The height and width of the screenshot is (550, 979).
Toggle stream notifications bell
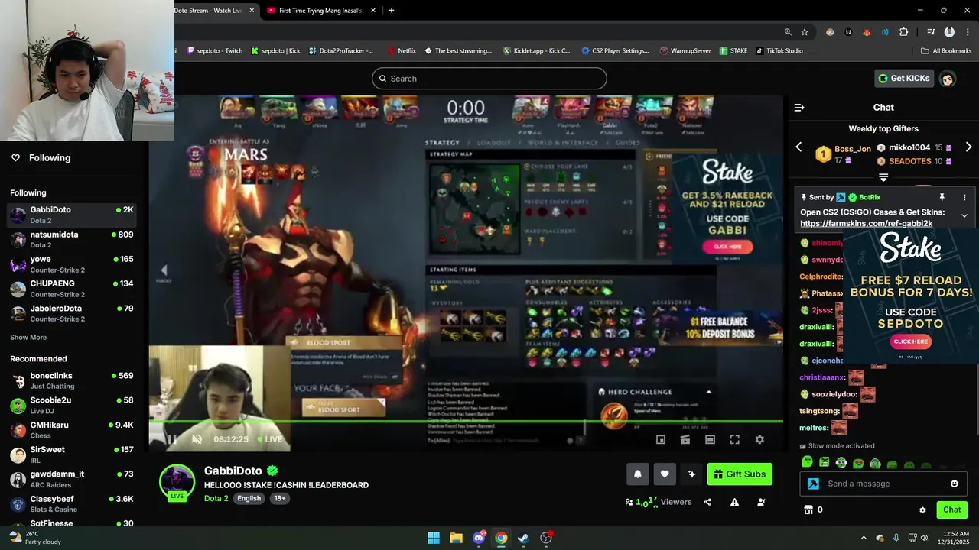[x=638, y=474]
